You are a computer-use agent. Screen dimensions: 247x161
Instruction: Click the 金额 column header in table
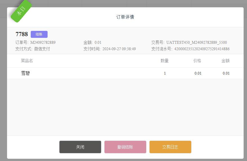click(x=225, y=61)
